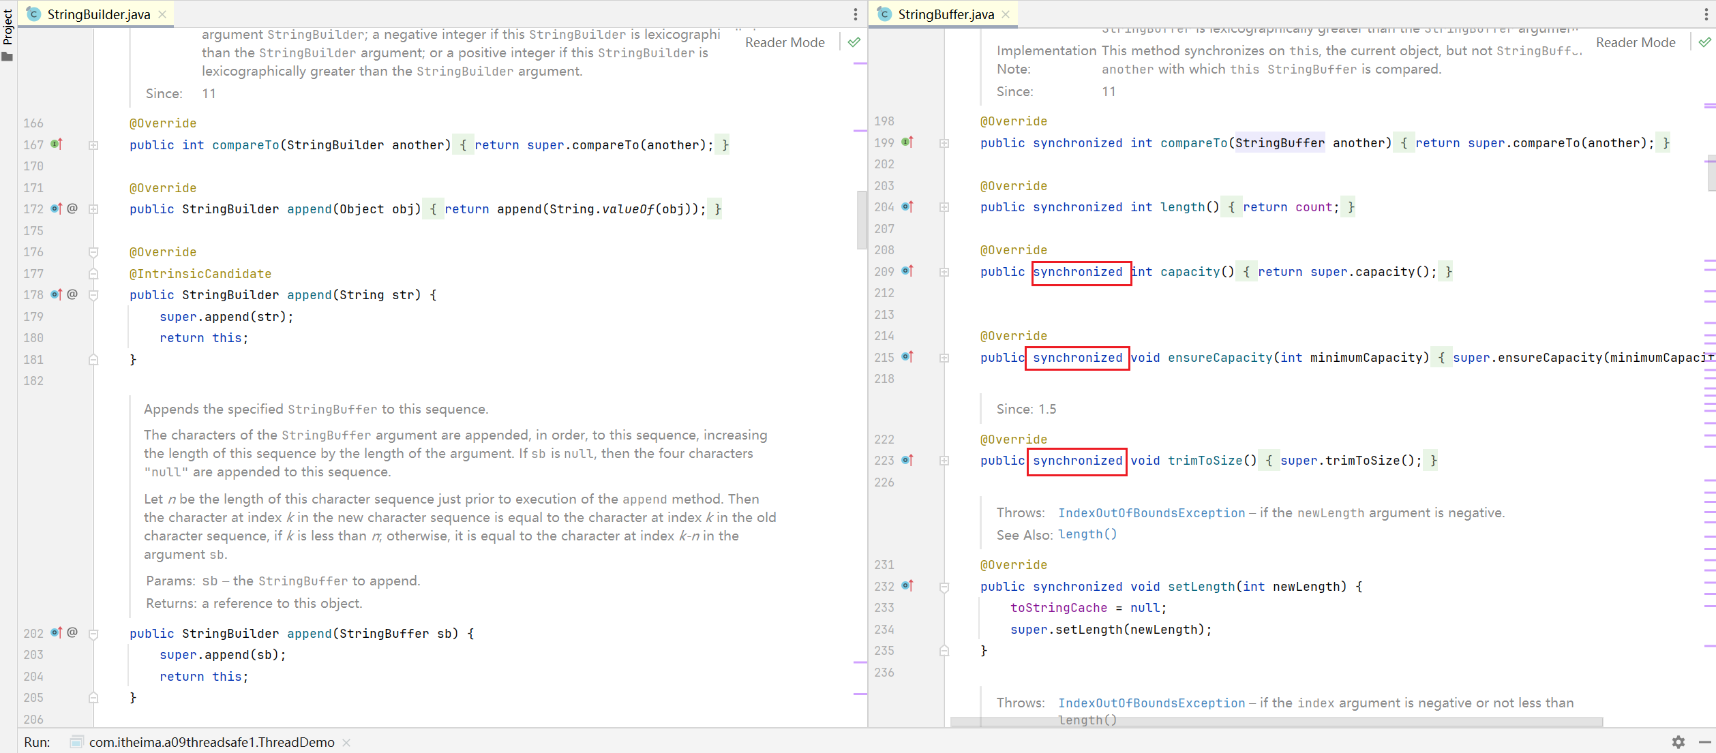
Task: Expand folded compareTo method on line 167
Action: [93, 145]
